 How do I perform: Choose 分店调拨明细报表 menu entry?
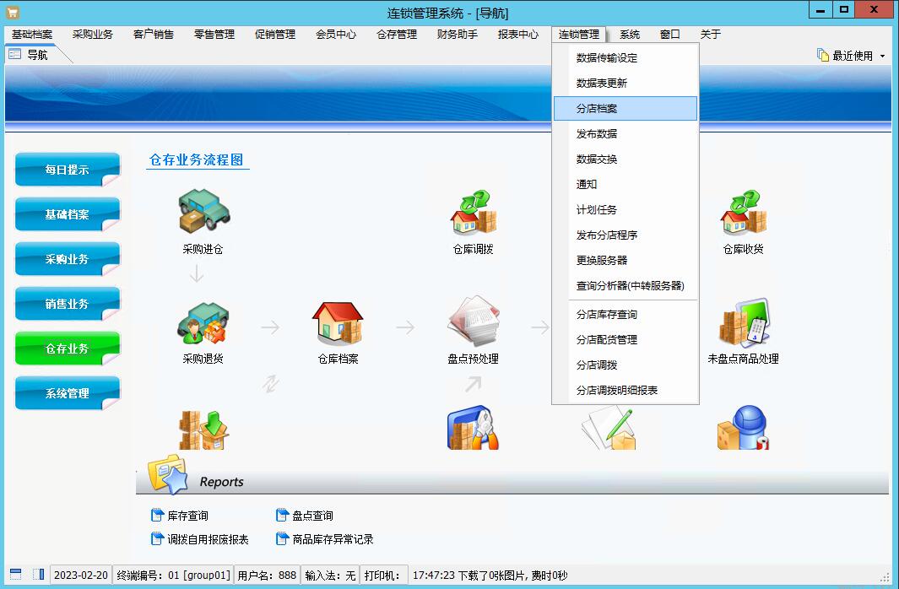point(626,390)
